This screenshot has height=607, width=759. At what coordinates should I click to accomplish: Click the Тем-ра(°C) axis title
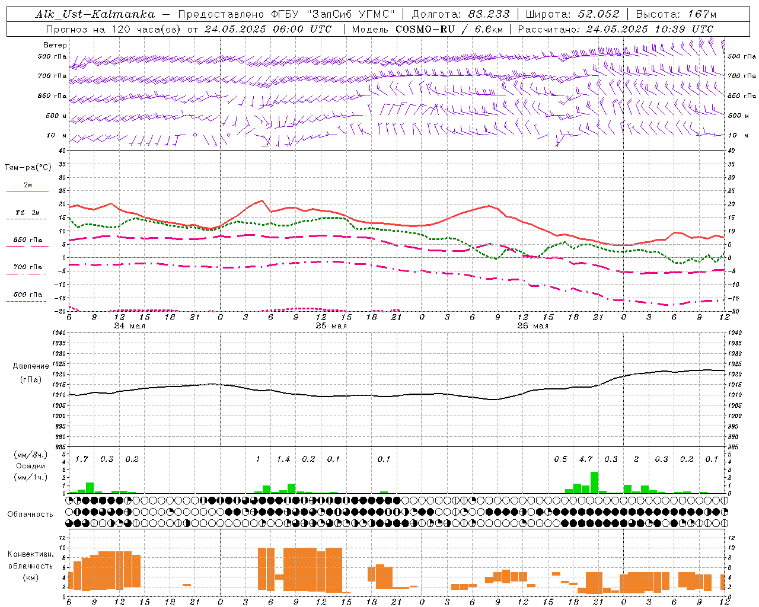[x=28, y=168]
